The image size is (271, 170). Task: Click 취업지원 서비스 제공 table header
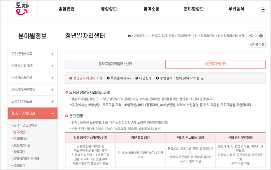[190, 138]
